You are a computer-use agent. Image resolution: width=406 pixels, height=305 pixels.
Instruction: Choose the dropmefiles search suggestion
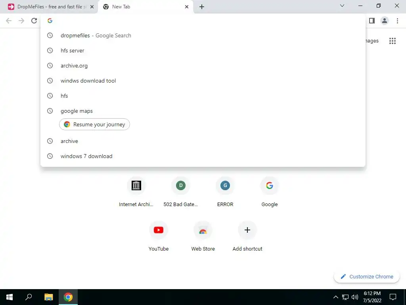click(203, 35)
